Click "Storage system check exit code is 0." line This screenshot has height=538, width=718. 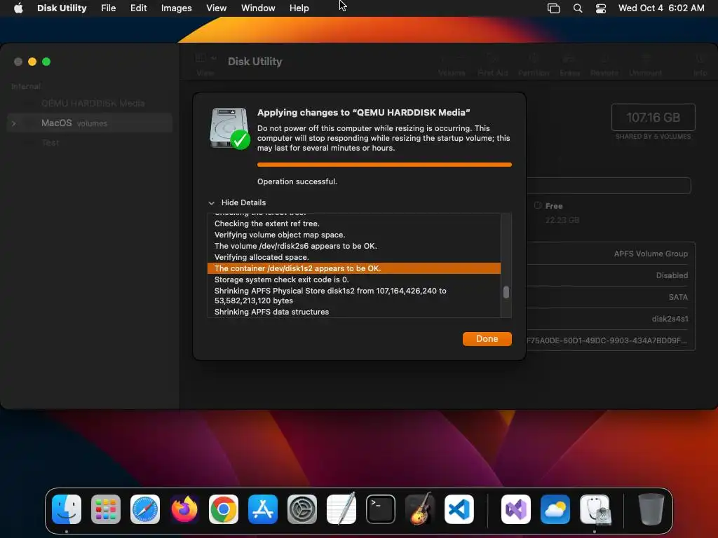click(x=282, y=280)
